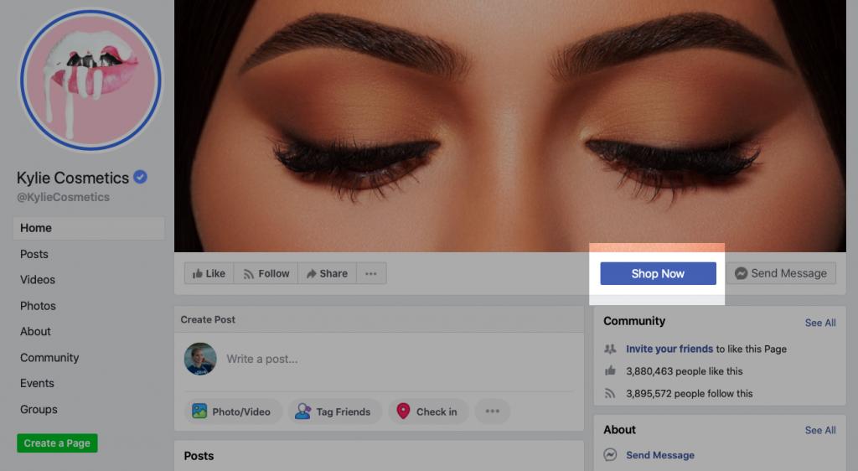Click the feed icon beside the followers count
The width and height of the screenshot is (858, 471).
pos(610,393)
